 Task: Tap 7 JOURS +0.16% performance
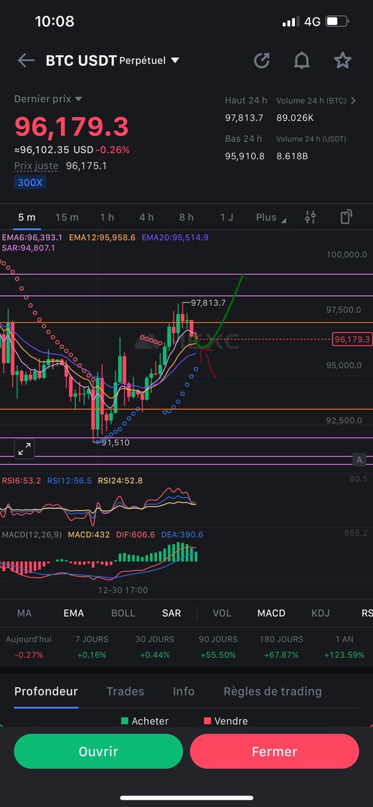click(x=93, y=647)
